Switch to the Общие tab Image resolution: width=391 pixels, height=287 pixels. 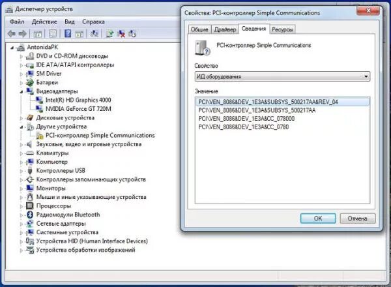[x=199, y=29]
